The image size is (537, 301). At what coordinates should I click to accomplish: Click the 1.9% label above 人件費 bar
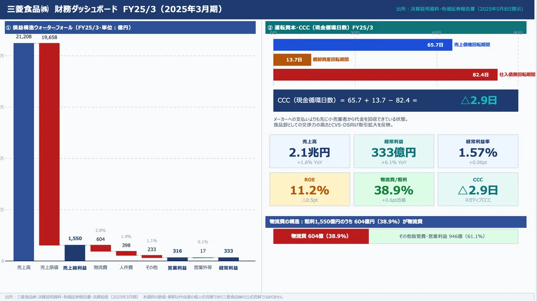pos(126,237)
